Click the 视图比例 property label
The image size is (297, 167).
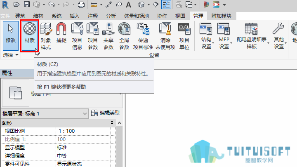point(15,131)
